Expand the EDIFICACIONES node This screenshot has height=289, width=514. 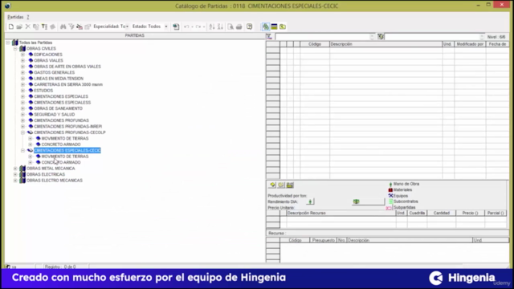tap(22, 55)
